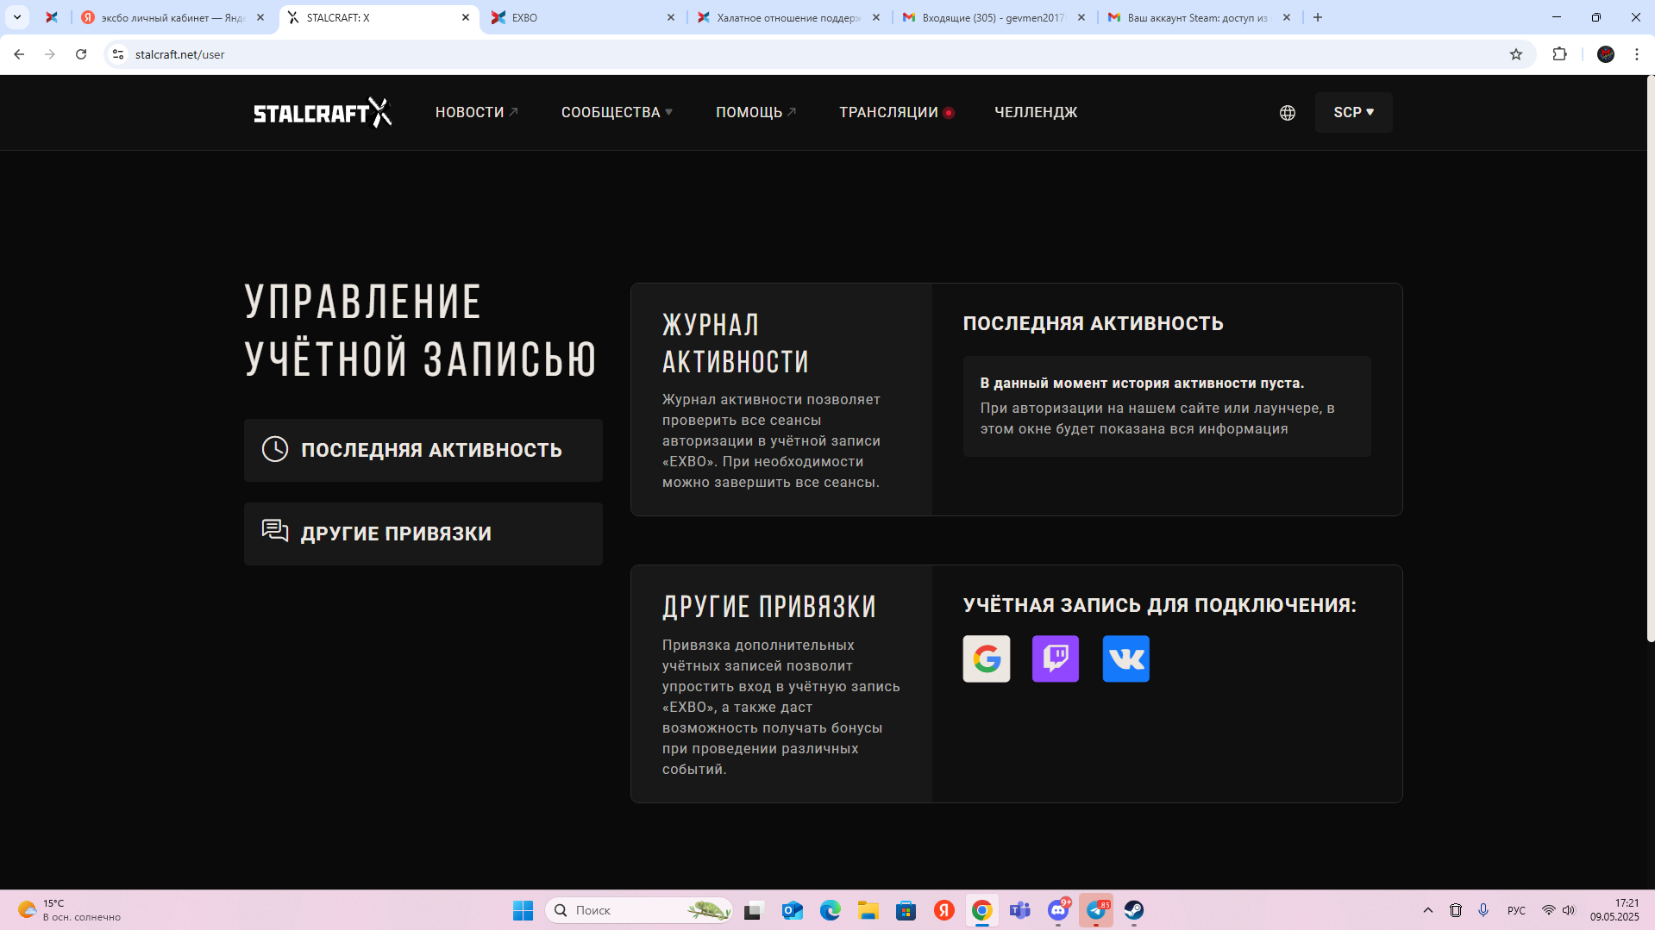Open the volume control in tray
Screen dimensions: 1655x930
point(1569,910)
